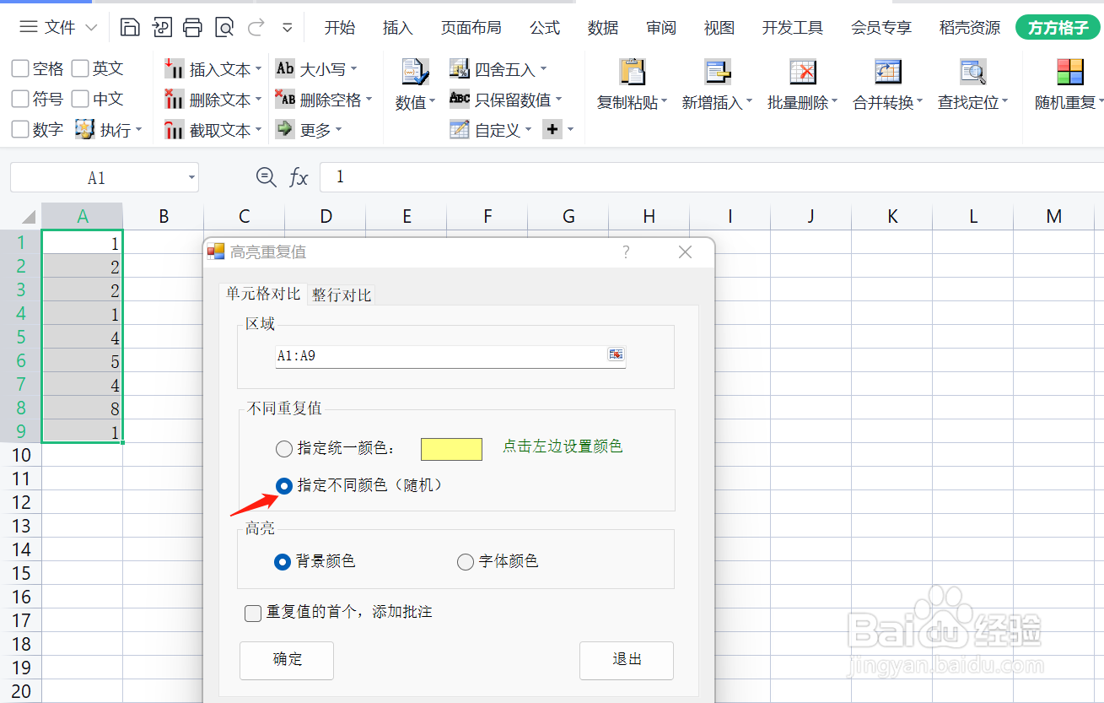Expand the quick access toolbar customize arrow

(x=288, y=28)
